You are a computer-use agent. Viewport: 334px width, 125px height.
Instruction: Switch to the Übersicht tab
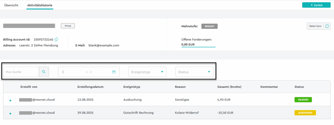pyautogui.click(x=11, y=5)
